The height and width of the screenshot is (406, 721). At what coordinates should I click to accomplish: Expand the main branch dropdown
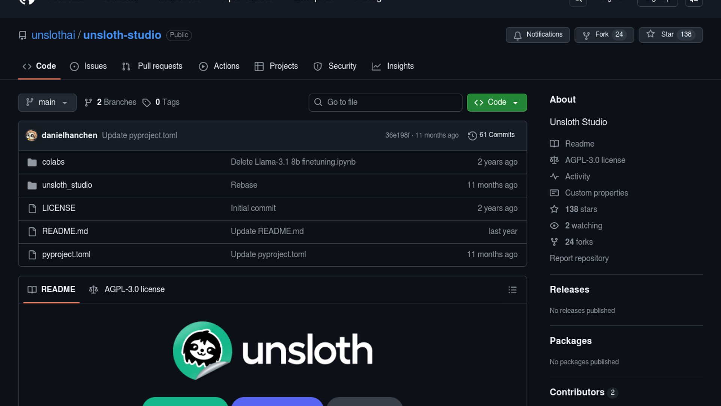[47, 103]
